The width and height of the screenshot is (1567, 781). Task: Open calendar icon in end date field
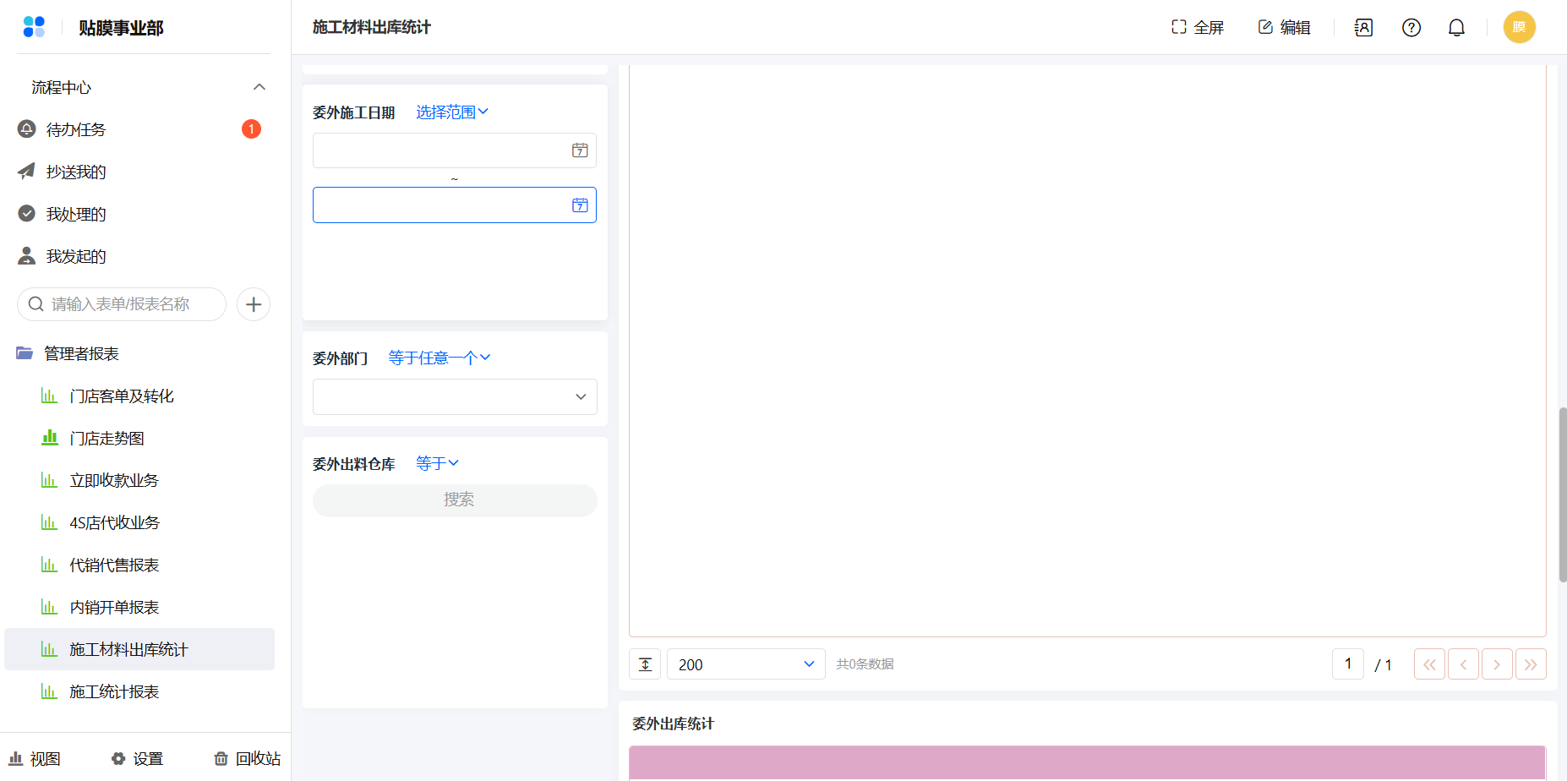[x=580, y=205]
